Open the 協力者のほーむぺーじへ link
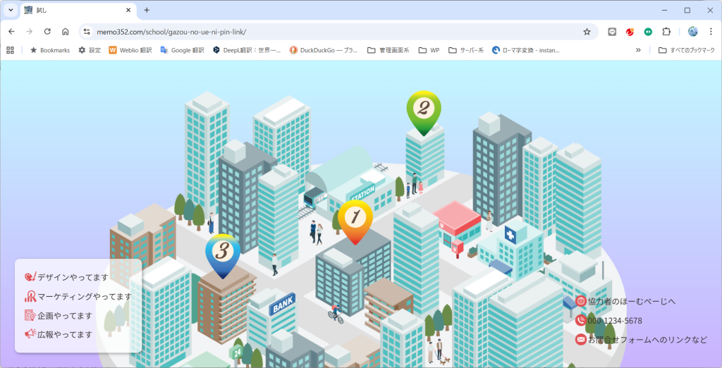The width and height of the screenshot is (722, 368). coord(631,302)
